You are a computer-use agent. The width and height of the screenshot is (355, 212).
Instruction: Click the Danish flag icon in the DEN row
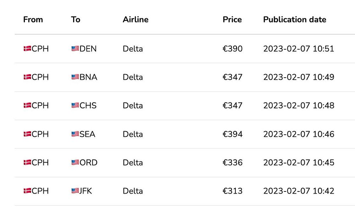[x=27, y=49]
